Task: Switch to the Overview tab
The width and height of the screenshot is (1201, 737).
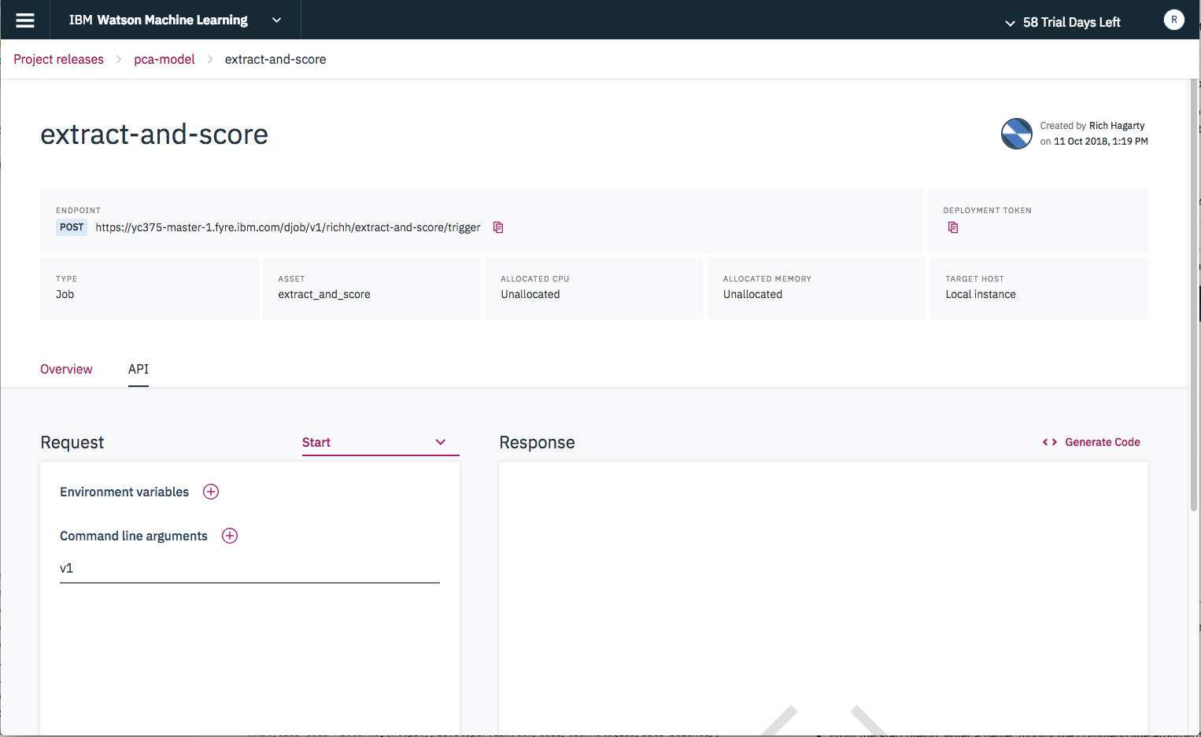Action: point(66,369)
